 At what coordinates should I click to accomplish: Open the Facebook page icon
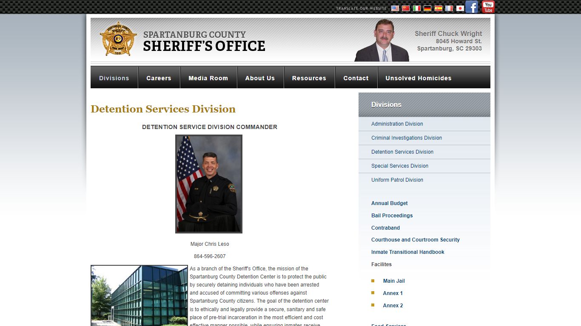pyautogui.click(x=472, y=7)
